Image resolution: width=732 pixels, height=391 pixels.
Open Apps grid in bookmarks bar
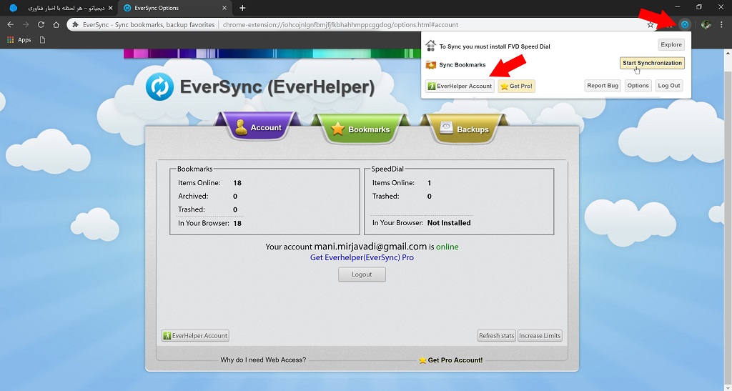(19, 40)
